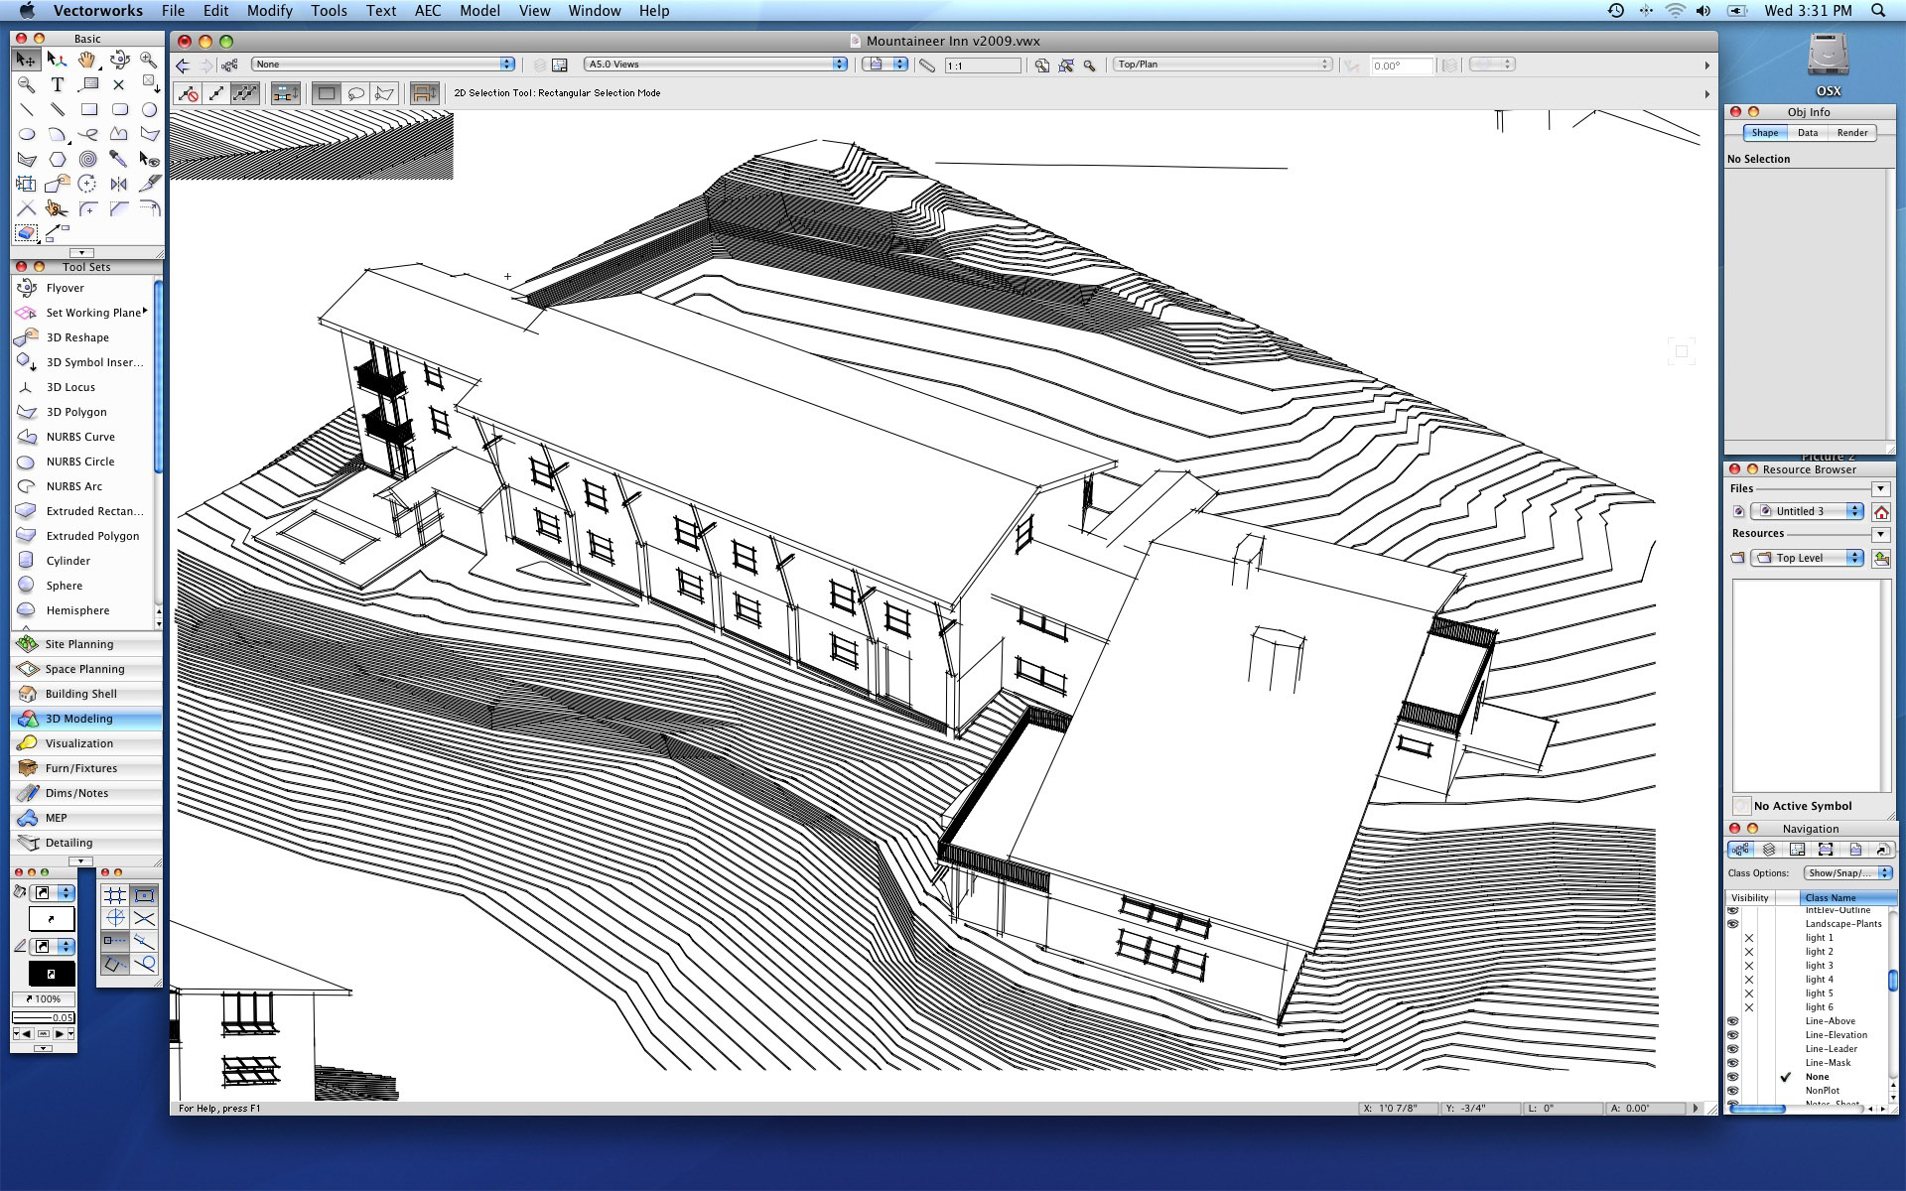
Task: Adjust the line thickness slider below 100%
Action: 44,1016
